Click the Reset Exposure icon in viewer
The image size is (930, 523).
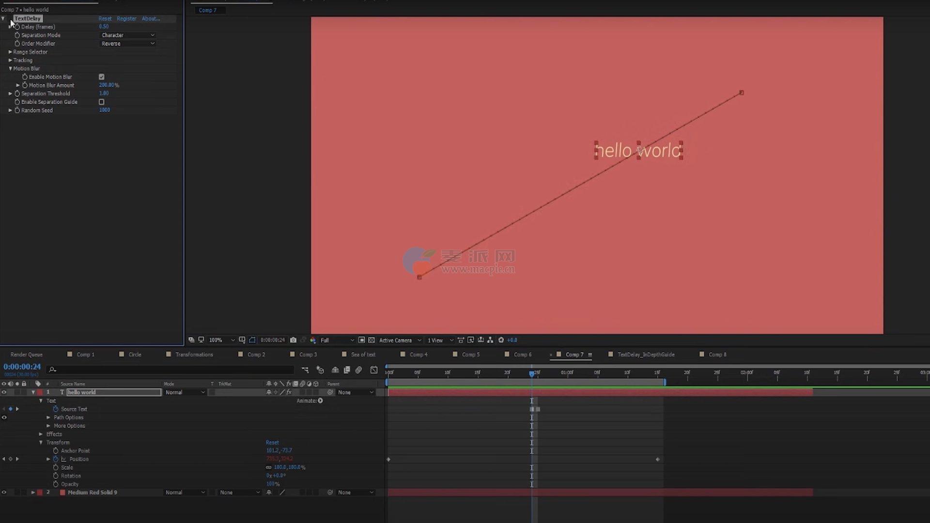click(501, 340)
